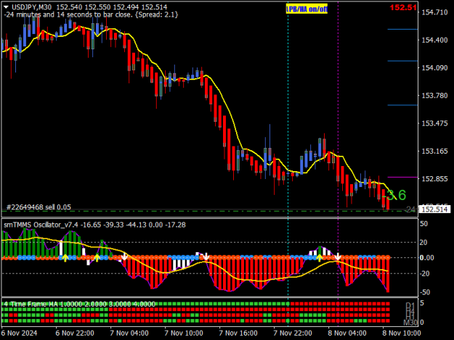This screenshot has height=340, width=454.
Task: Click the red 152.51 price readout
Action: [x=402, y=7]
